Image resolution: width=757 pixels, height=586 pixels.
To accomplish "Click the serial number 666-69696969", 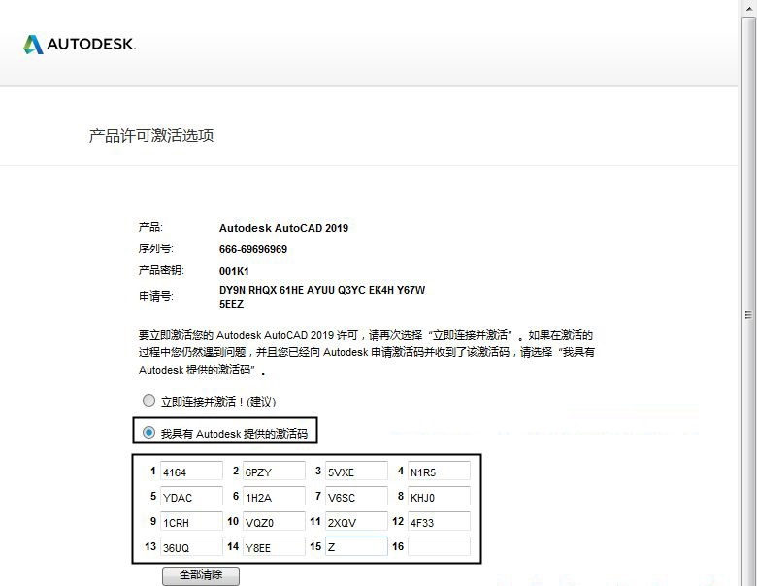I will 253,249.
